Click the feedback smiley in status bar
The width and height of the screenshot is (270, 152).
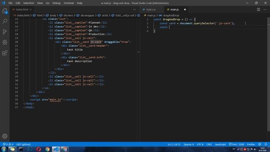[260, 144]
